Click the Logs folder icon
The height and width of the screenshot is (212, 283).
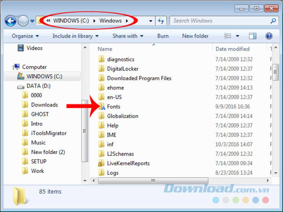coord(101,173)
